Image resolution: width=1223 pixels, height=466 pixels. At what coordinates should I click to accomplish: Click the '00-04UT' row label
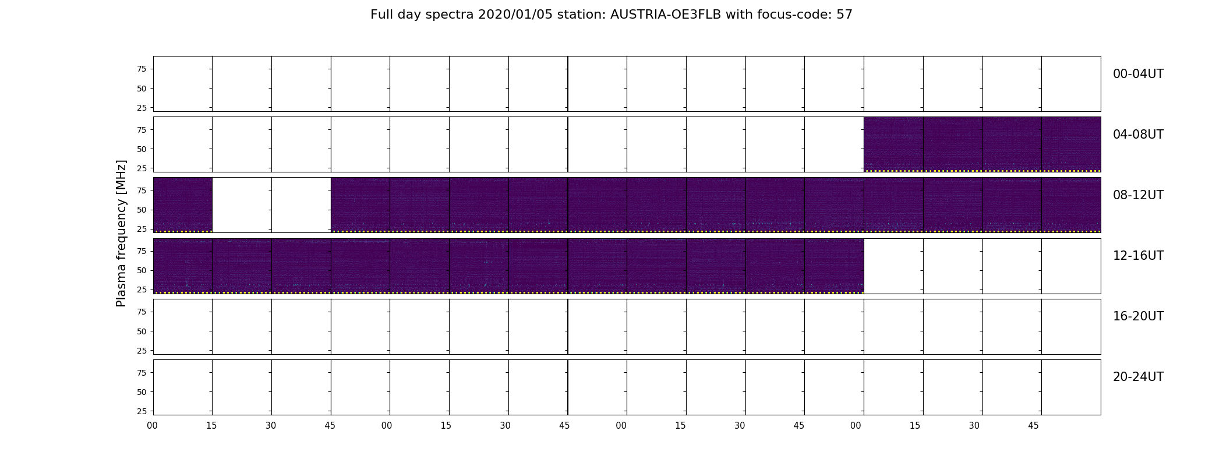[x=1138, y=74]
